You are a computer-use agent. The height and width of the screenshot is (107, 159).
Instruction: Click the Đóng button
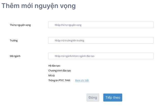coord(93,98)
